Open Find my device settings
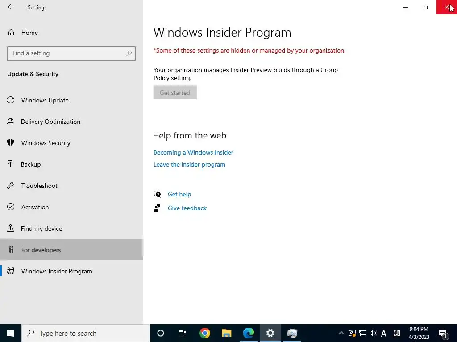457x342 pixels. click(71, 228)
